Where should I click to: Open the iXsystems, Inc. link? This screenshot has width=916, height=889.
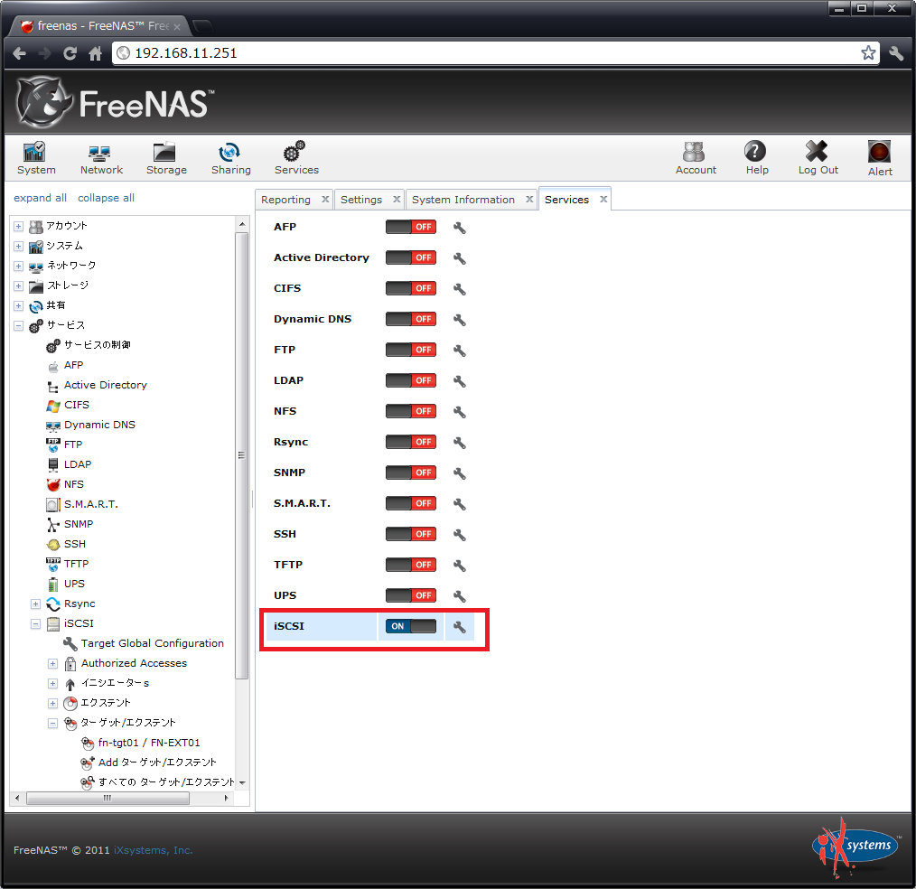(x=153, y=850)
